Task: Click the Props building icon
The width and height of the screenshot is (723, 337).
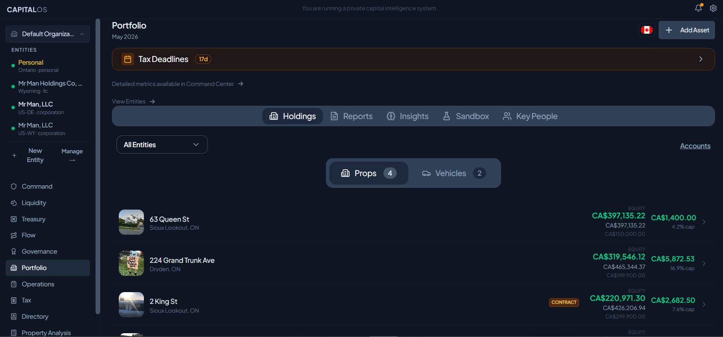Action: (x=345, y=173)
